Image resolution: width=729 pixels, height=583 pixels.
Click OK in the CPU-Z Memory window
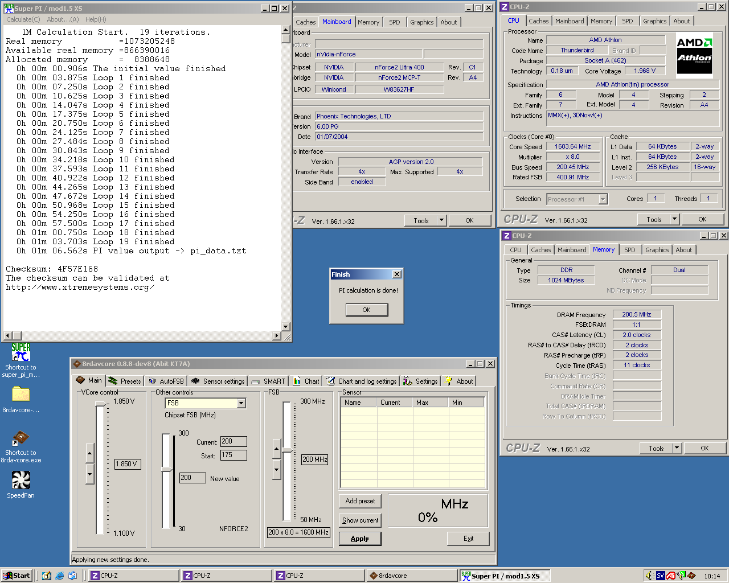coord(705,448)
